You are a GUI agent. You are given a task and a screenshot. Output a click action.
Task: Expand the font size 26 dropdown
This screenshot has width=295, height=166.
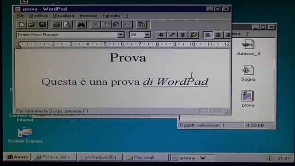[x=147, y=35]
